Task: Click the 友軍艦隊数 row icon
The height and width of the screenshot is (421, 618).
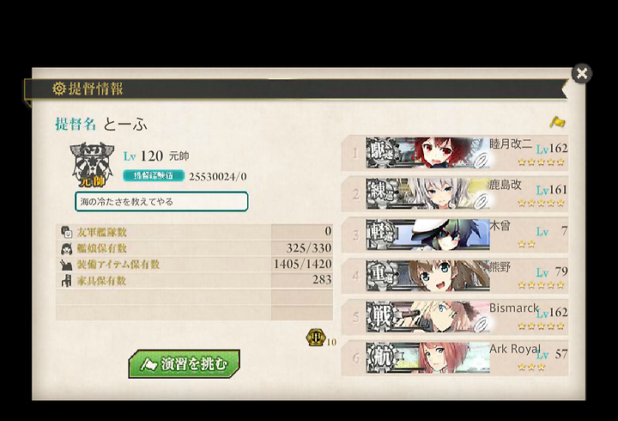Action: (66, 232)
